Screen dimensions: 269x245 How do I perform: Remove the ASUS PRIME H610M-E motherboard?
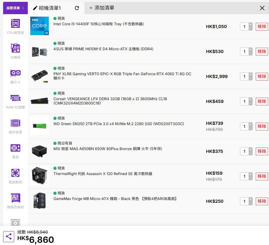coord(262,51)
